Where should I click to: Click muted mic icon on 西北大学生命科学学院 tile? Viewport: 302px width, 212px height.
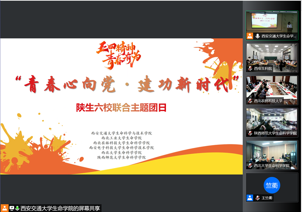pos(250,166)
